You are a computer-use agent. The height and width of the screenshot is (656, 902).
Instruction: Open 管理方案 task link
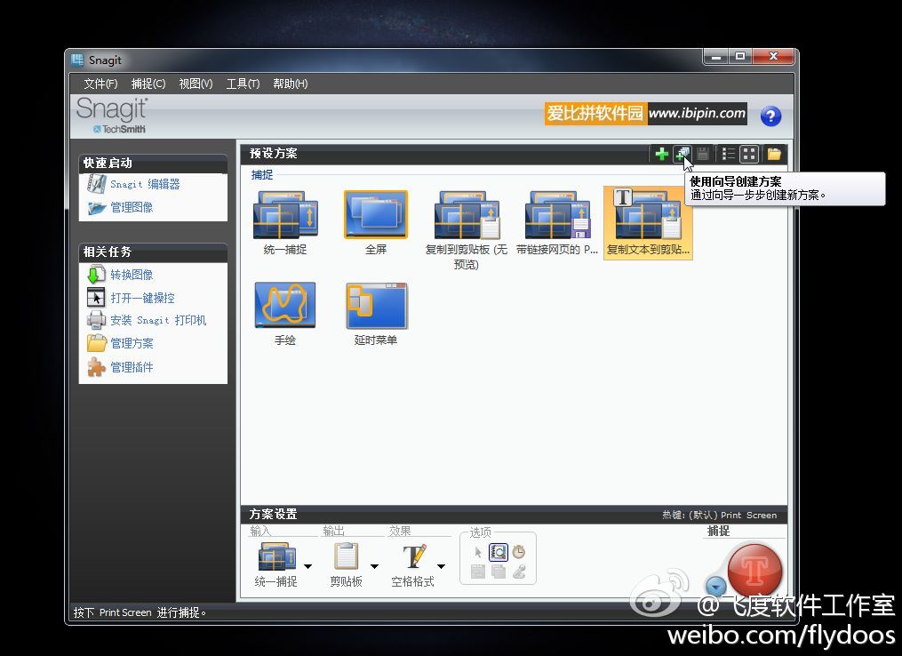[x=132, y=343]
